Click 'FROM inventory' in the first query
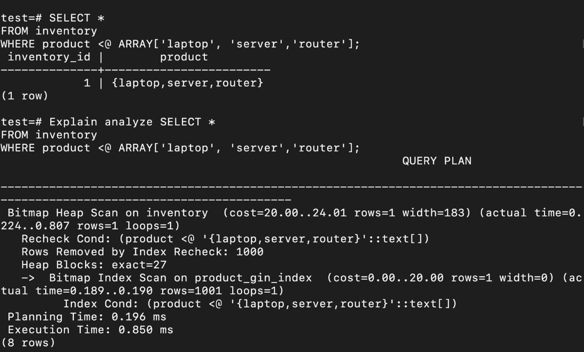Viewport: 584px width, 352px height. pos(49,31)
